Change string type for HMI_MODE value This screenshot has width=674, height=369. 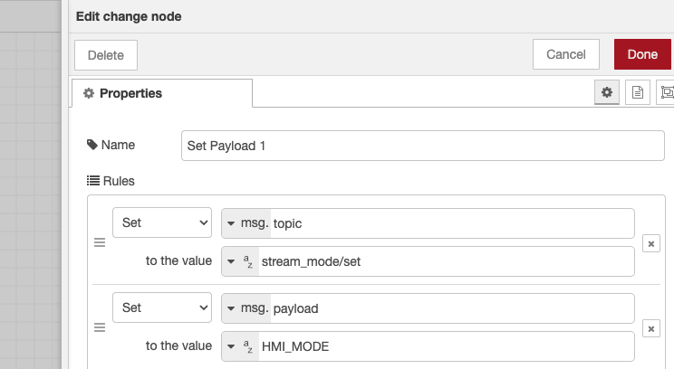[239, 347]
